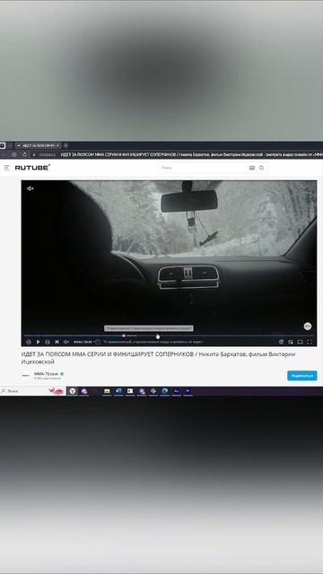This screenshot has height=574, width=323.
Task: Click the video title ИДЕТ ЗА ПОЯСОМ MMA
Action: pyautogui.click(x=158, y=358)
